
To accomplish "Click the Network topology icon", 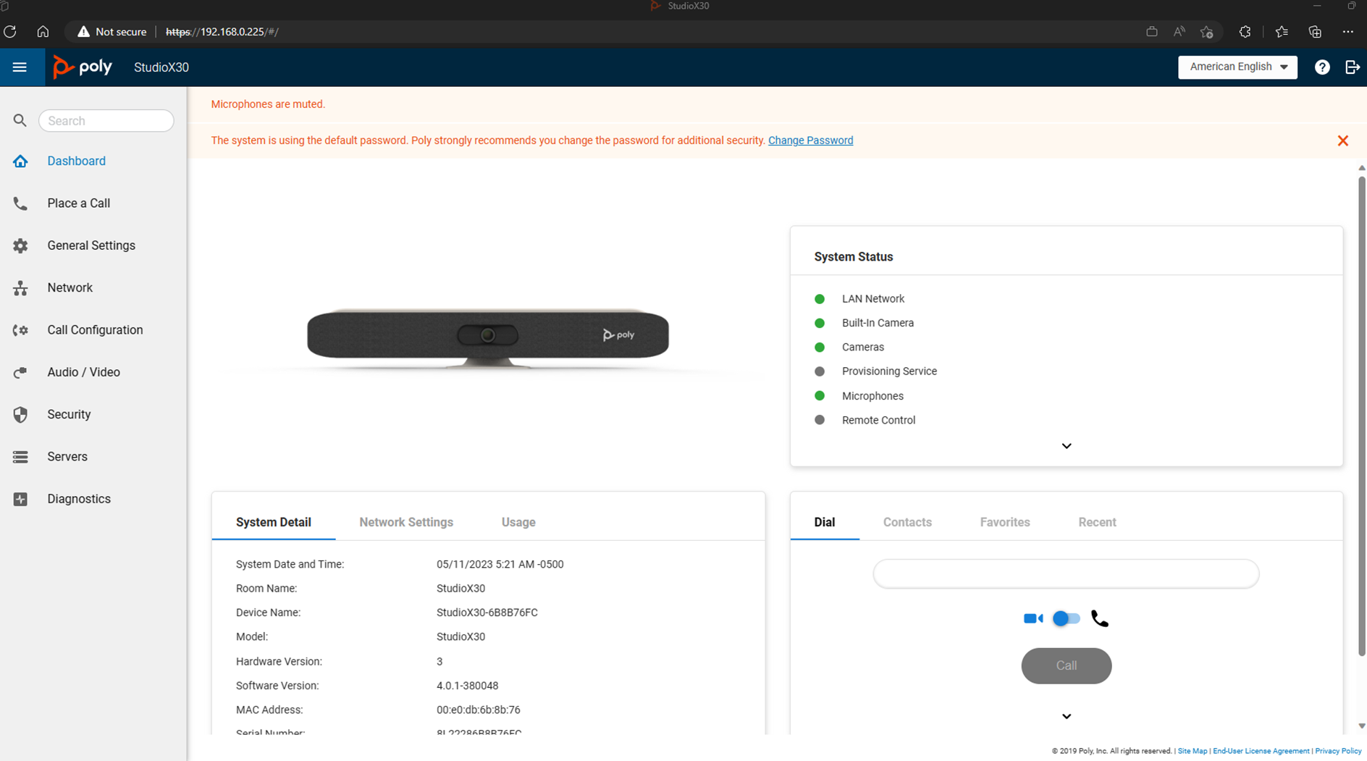I will (20, 288).
